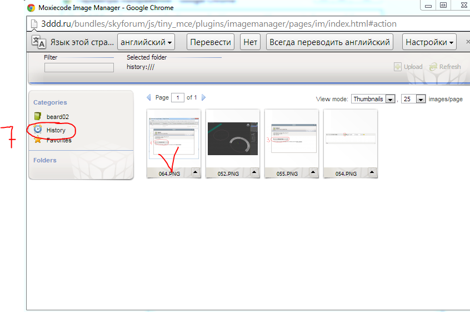Image resolution: width=470 pixels, height=312 pixels.
Task: Focus the Filter input field
Action: 79,67
